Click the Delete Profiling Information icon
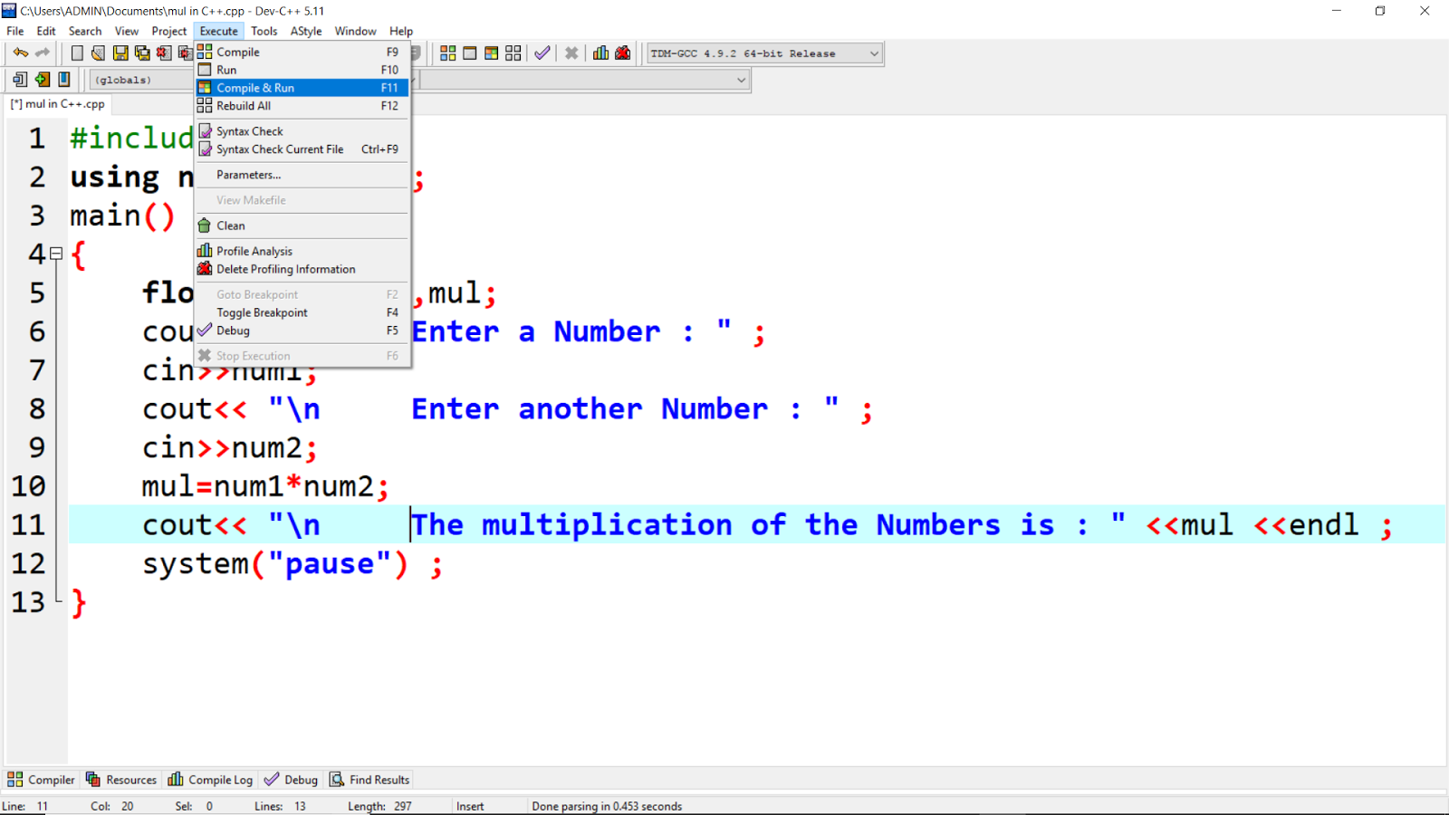 pos(622,53)
